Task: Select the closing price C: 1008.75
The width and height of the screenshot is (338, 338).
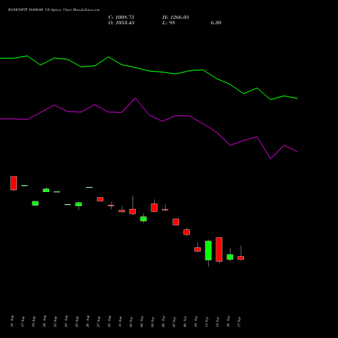Action: point(121,18)
